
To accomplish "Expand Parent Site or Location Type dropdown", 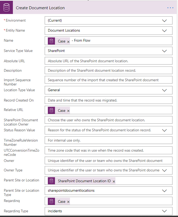I will (x=164, y=191).
